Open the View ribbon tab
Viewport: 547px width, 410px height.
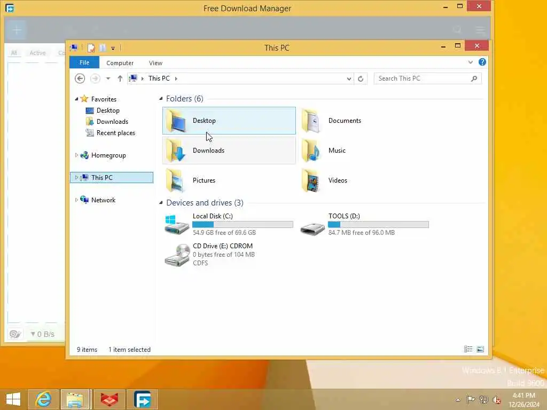click(x=155, y=63)
